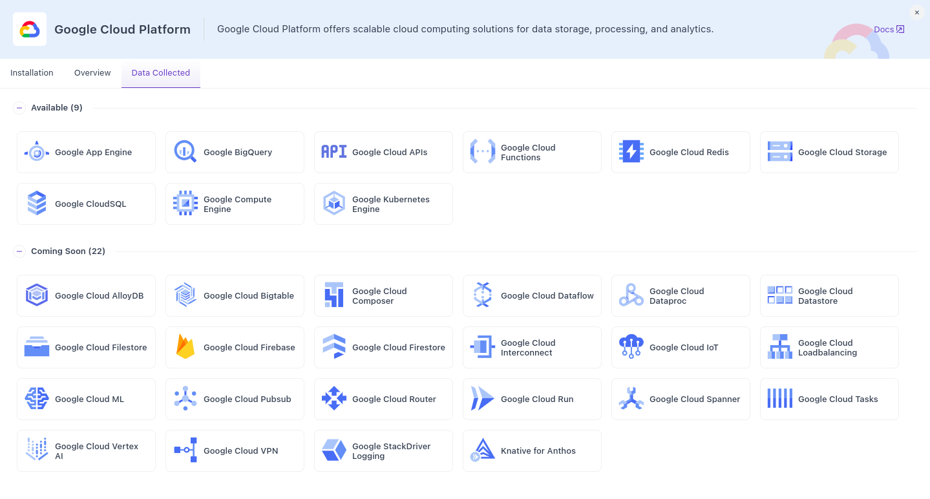Select the Google BigQuery service icon
930x499 pixels.
tap(185, 151)
